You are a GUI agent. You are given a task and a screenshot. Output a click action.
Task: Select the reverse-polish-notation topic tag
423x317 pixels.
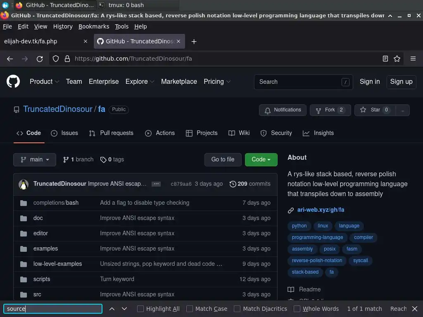(317, 261)
